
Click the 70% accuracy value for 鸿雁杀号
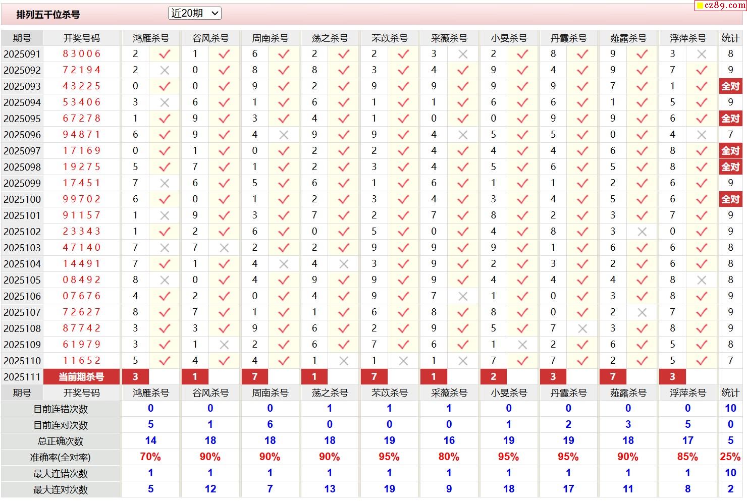(x=150, y=457)
